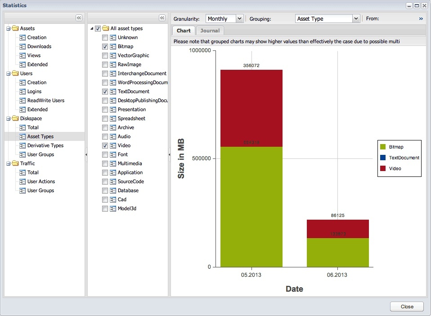The height and width of the screenshot is (316, 431).
Task: Select User Groups under Traffic
Action: click(x=40, y=190)
